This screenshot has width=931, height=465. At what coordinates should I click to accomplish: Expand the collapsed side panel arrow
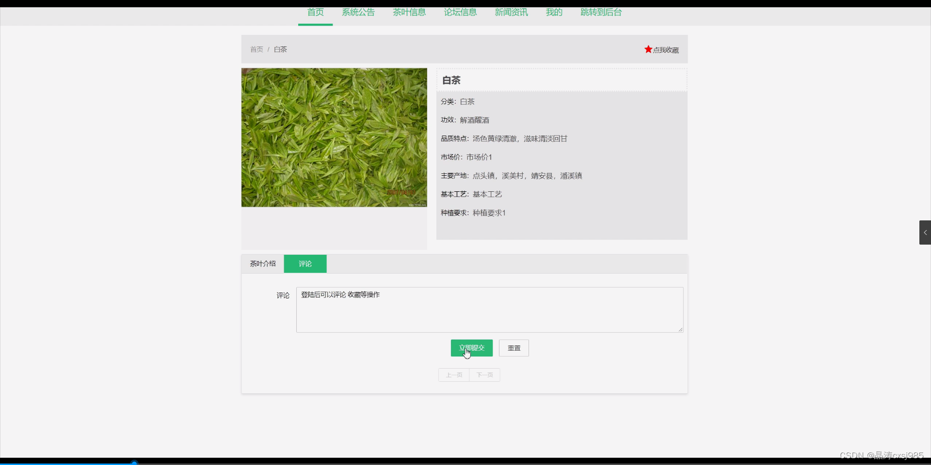[x=925, y=232]
